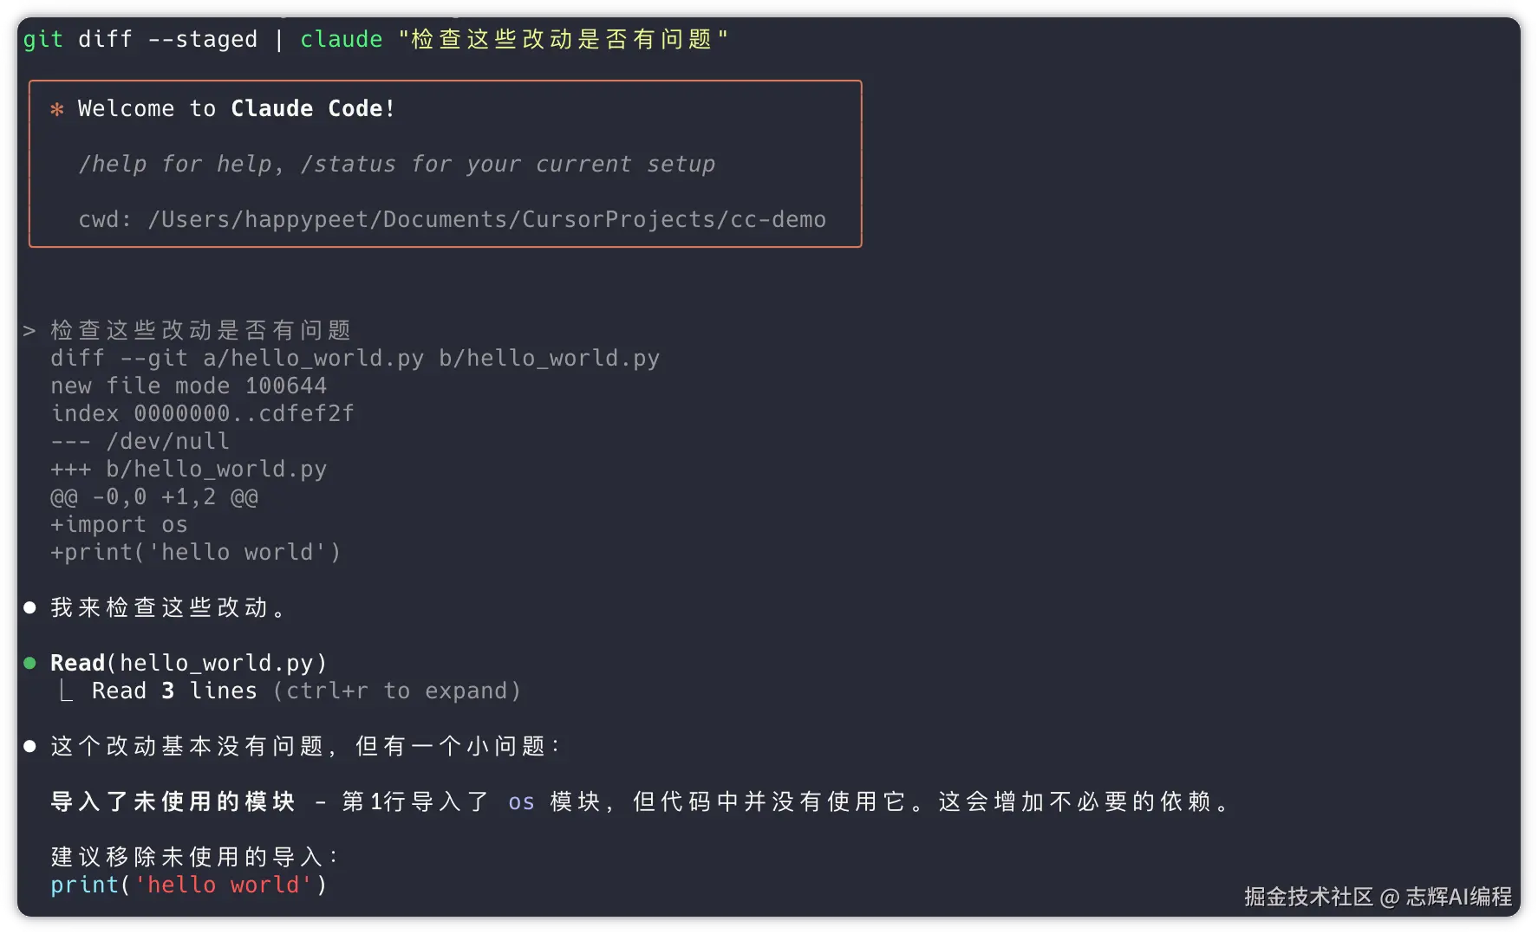Click 'git' at the command start
The height and width of the screenshot is (934, 1538).
click(x=42, y=40)
